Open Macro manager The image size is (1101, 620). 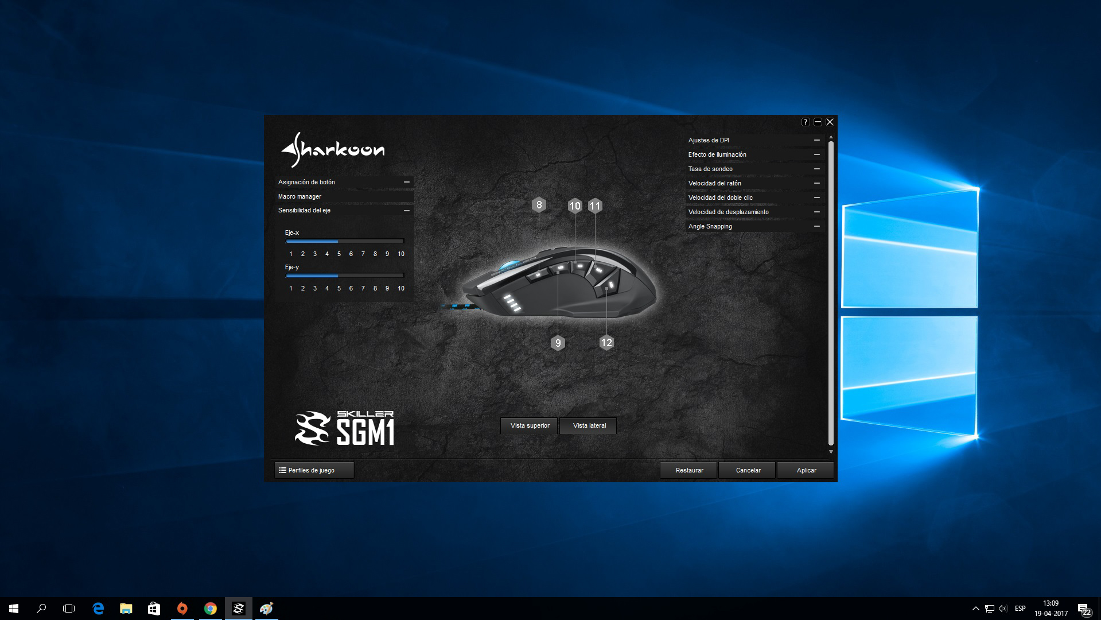coord(344,196)
